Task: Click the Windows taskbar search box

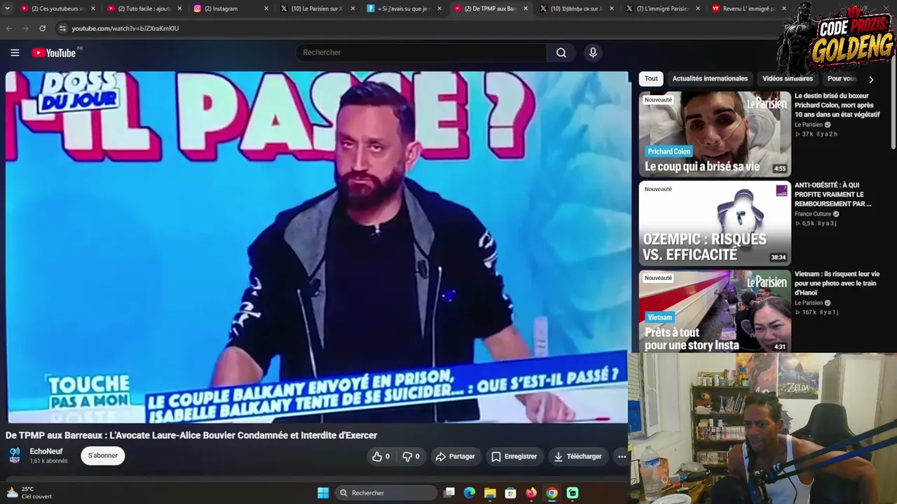Action: click(x=385, y=493)
